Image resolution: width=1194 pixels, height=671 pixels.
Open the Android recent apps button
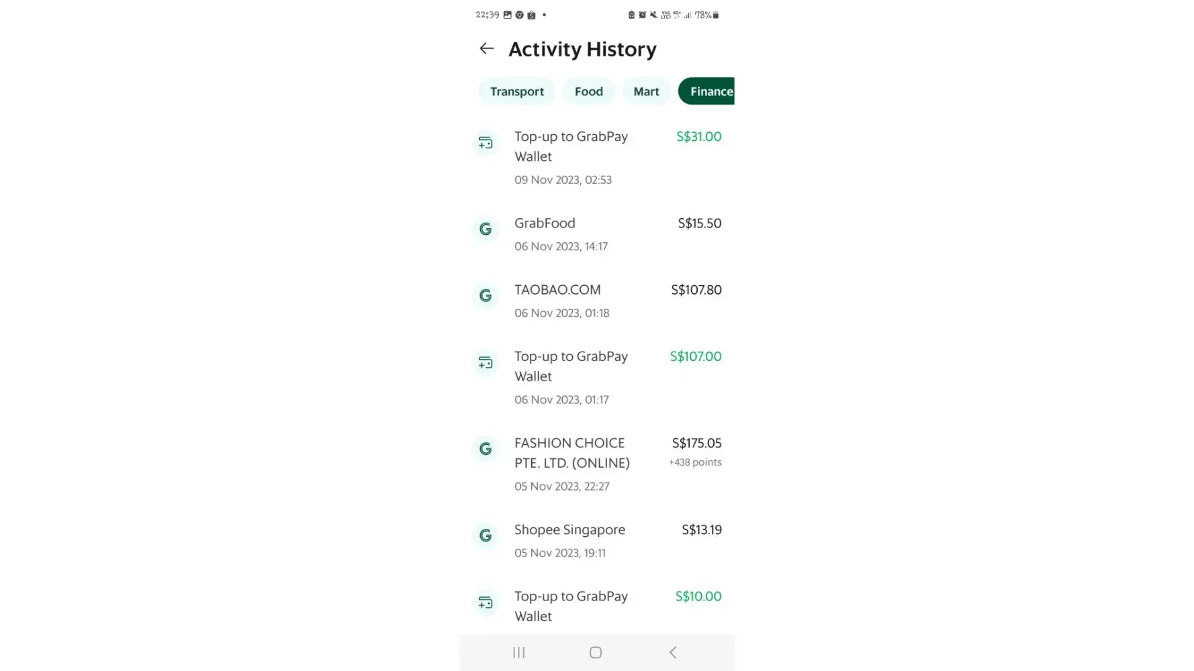pyautogui.click(x=518, y=652)
